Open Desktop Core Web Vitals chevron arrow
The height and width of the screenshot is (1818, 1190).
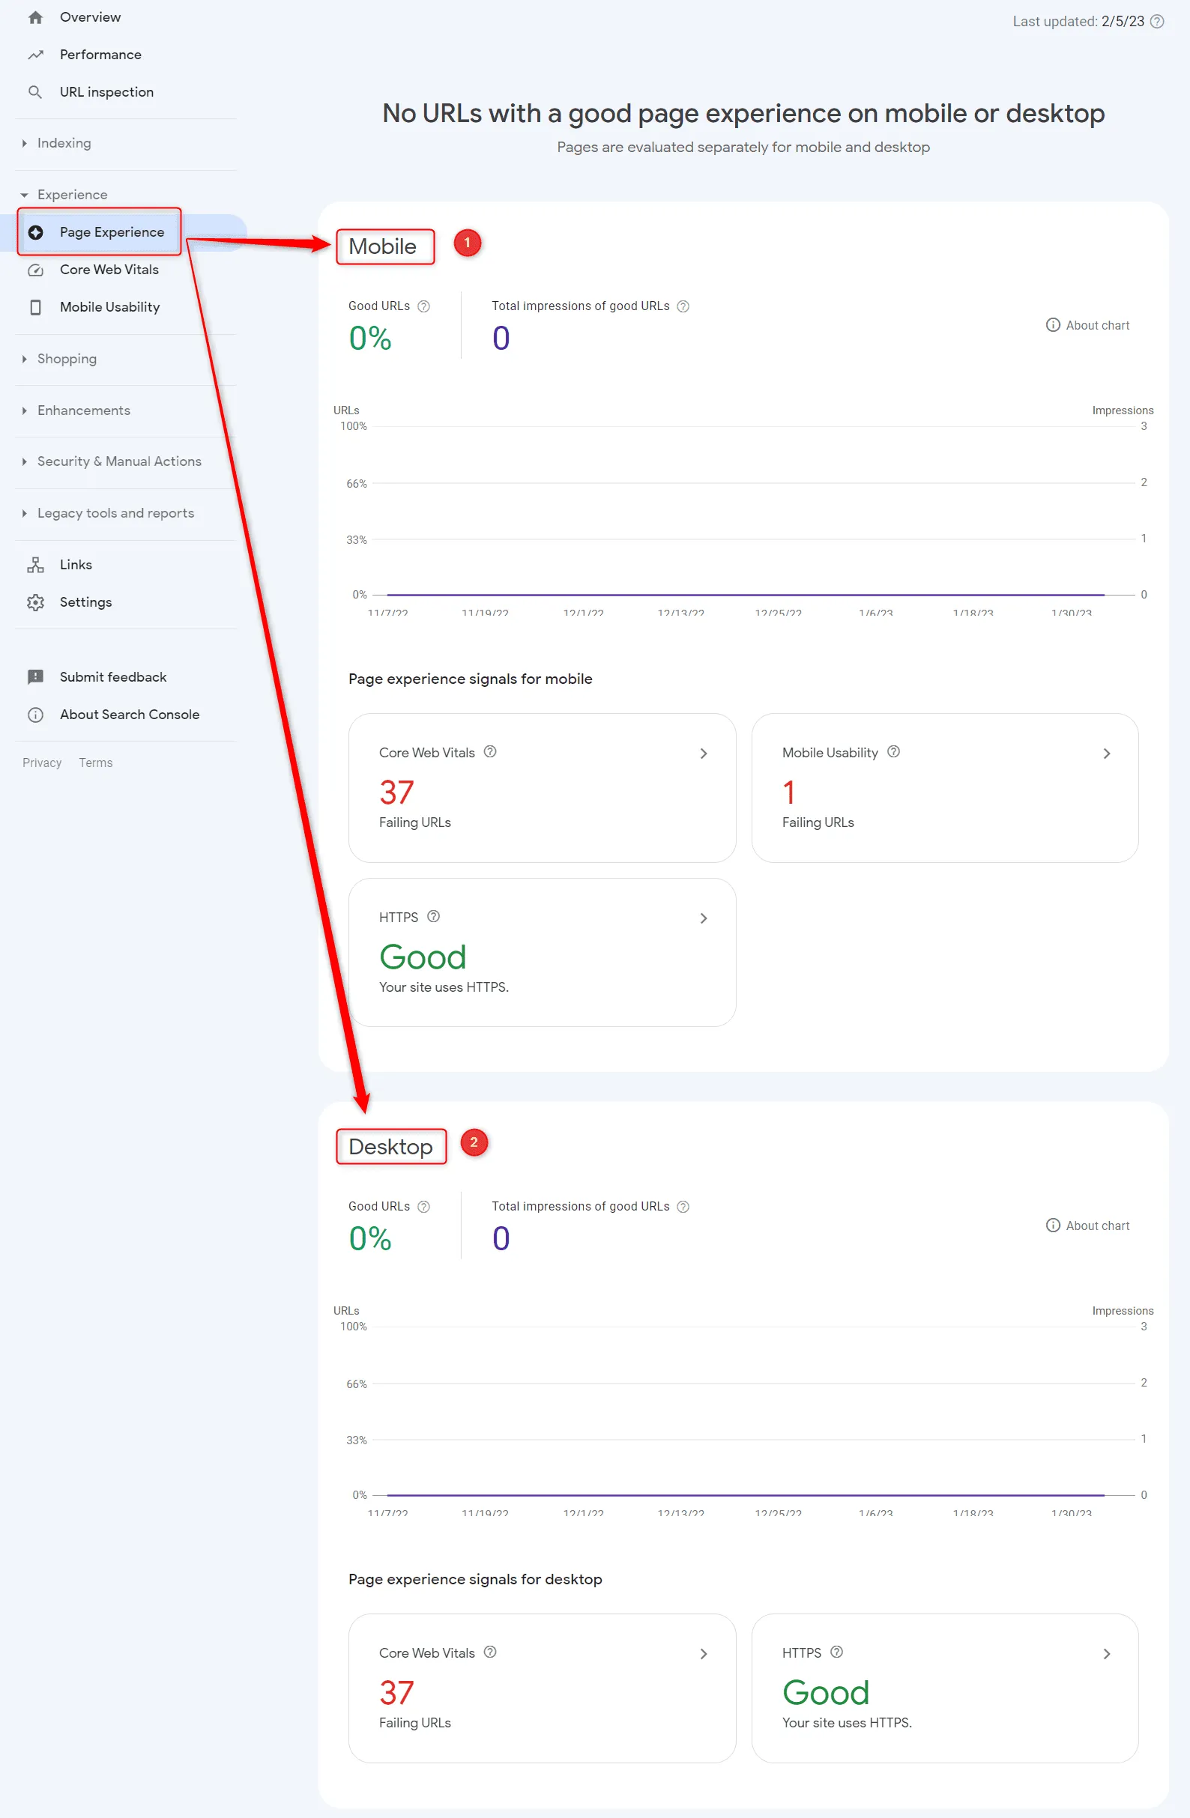click(x=704, y=1655)
